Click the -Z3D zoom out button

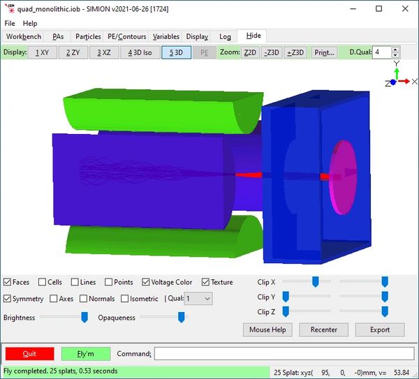[272, 52]
